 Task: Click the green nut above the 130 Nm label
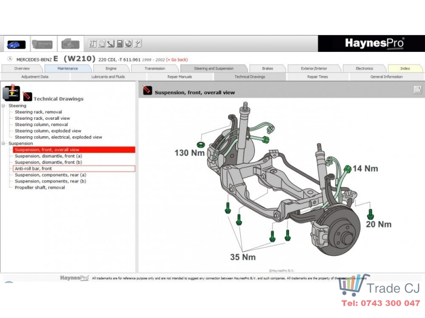tap(201, 144)
